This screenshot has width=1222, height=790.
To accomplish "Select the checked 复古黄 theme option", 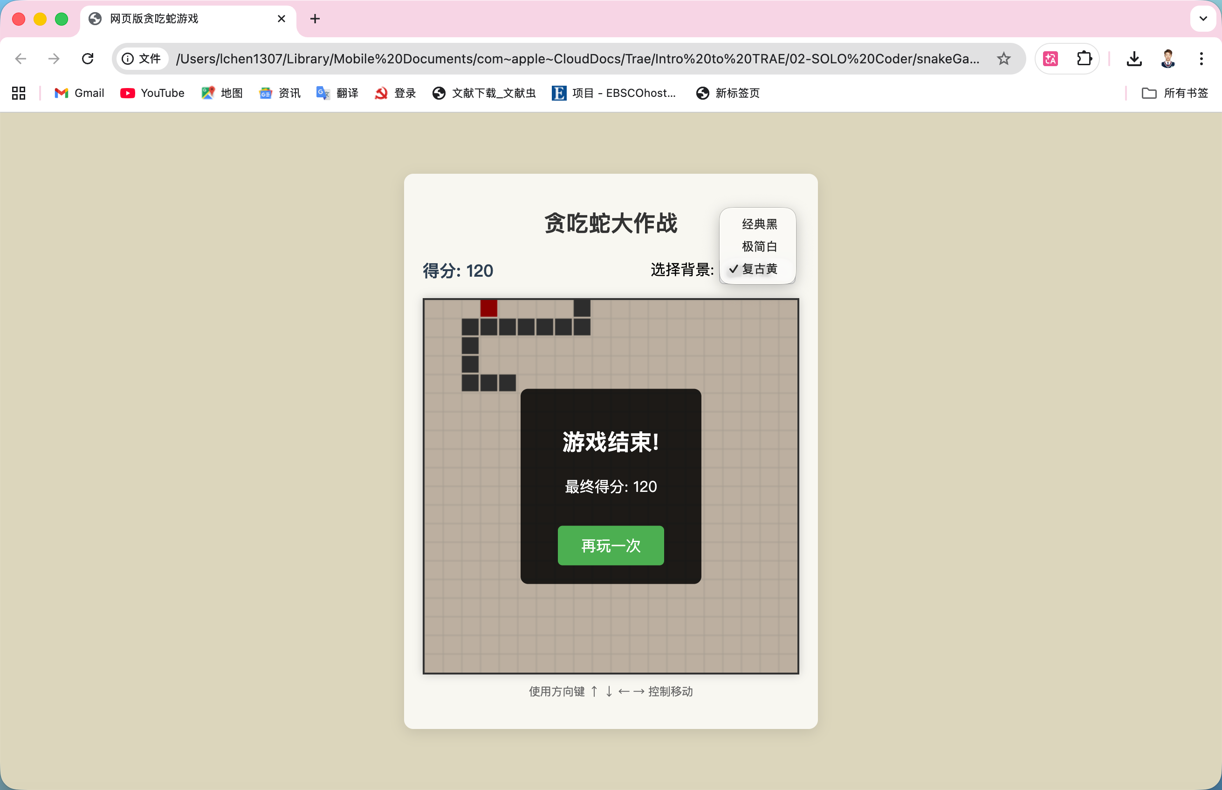I will click(x=761, y=269).
